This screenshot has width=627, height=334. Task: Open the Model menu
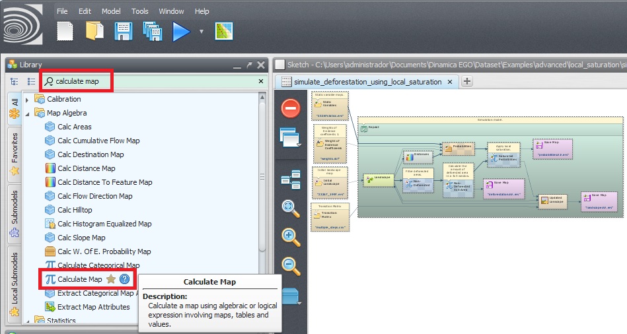(x=111, y=11)
